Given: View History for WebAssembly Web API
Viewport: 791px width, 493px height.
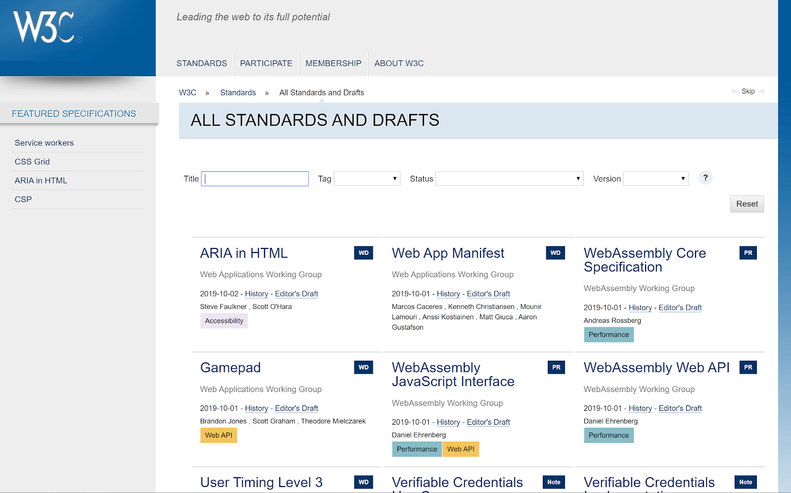Looking at the screenshot, I should tap(640, 408).
